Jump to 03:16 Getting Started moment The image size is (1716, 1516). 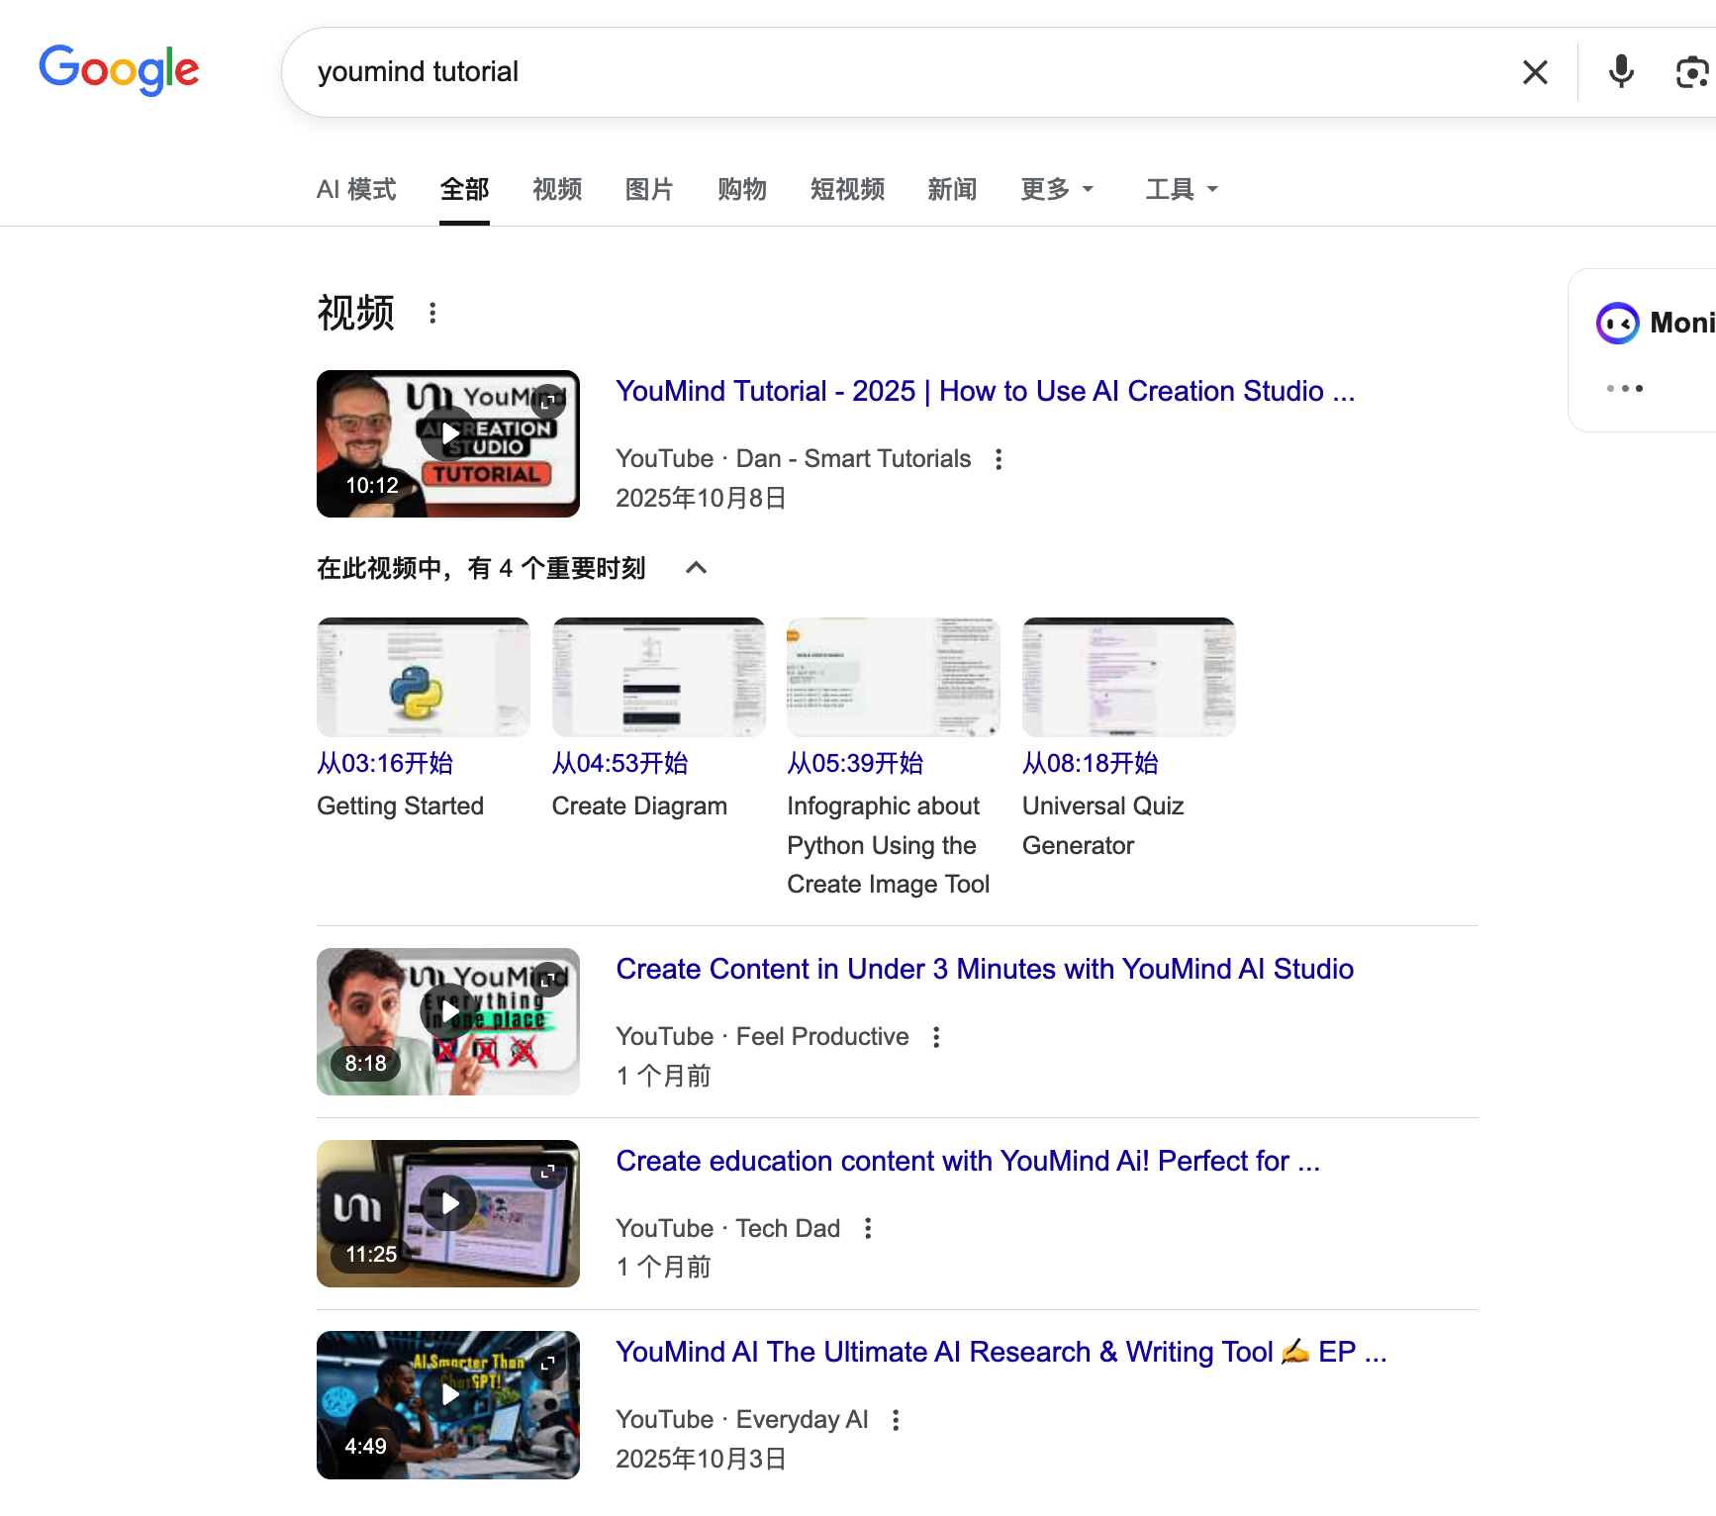click(385, 764)
